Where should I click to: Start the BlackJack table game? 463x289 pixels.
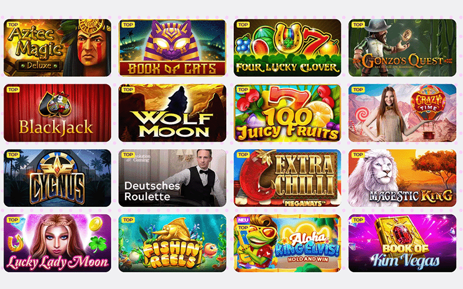(x=57, y=113)
